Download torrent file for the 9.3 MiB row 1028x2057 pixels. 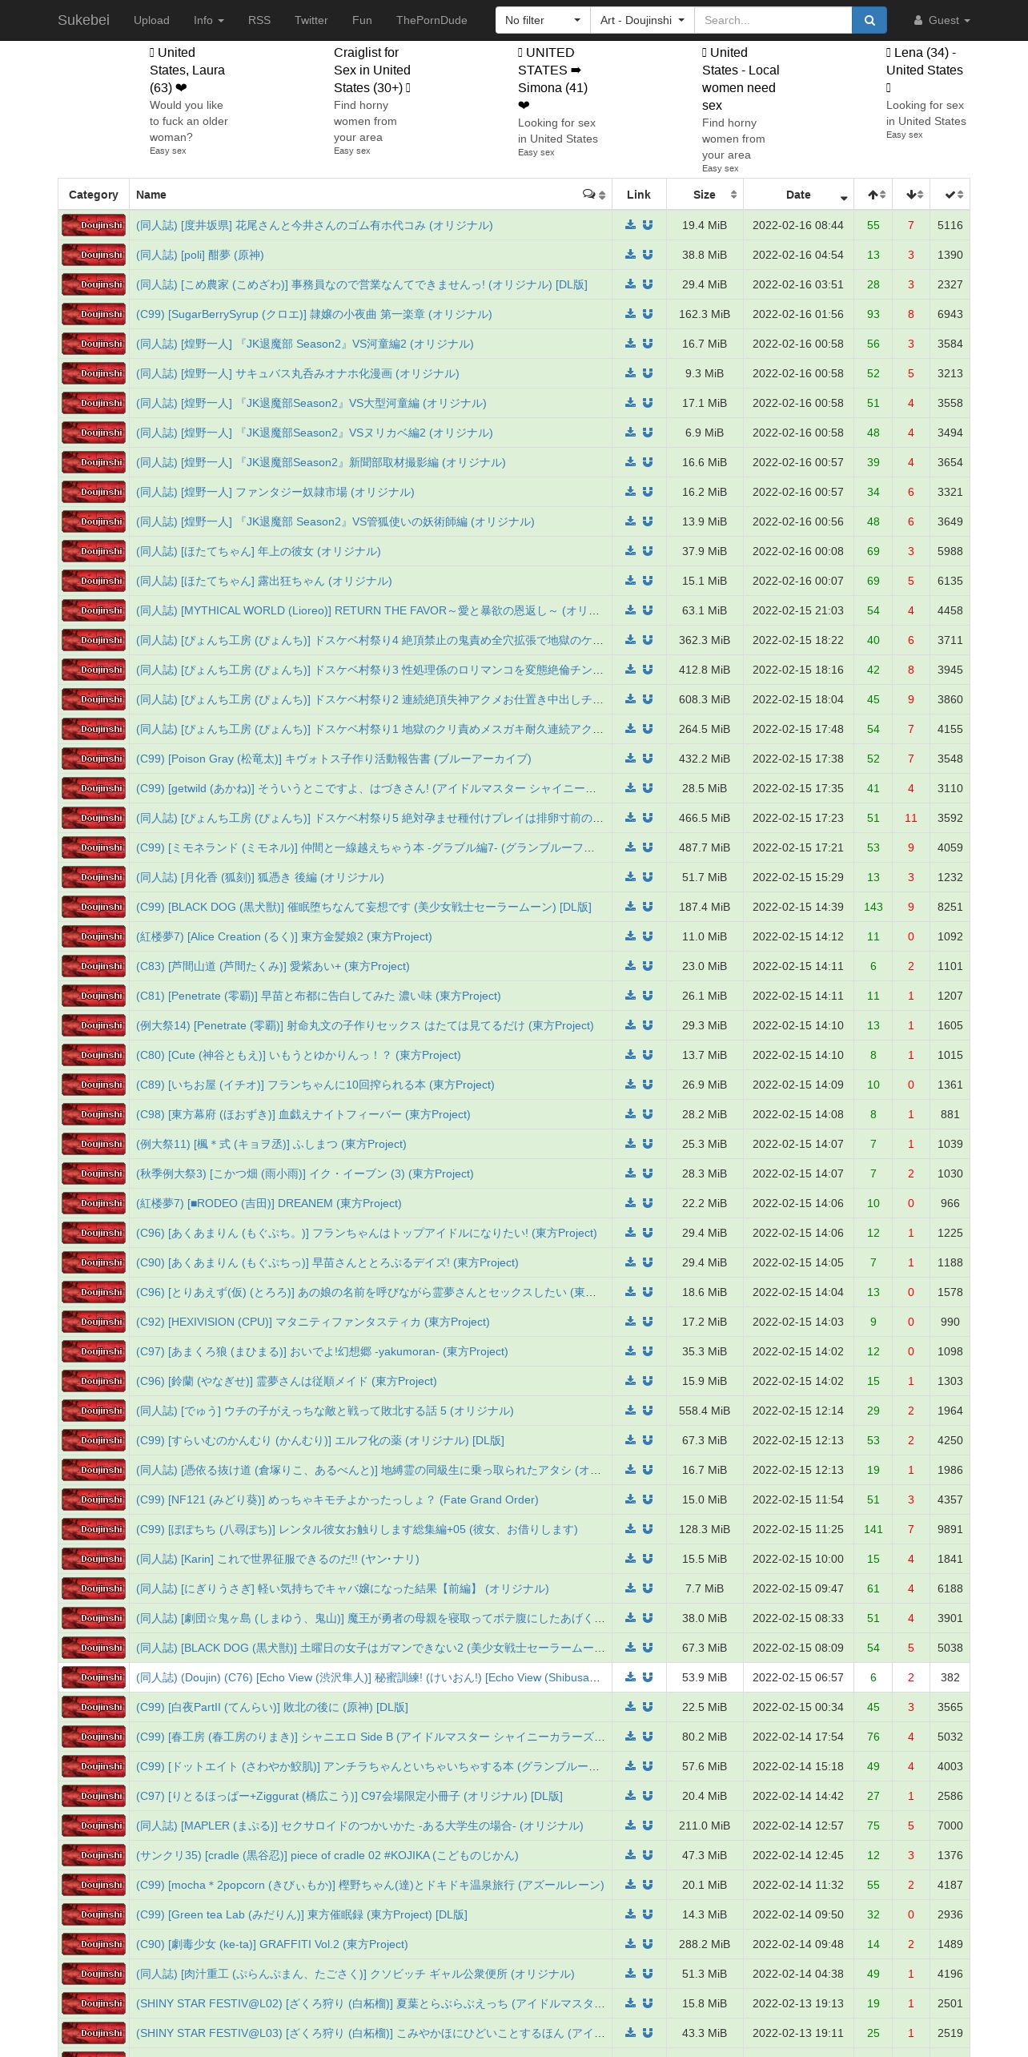(x=631, y=373)
